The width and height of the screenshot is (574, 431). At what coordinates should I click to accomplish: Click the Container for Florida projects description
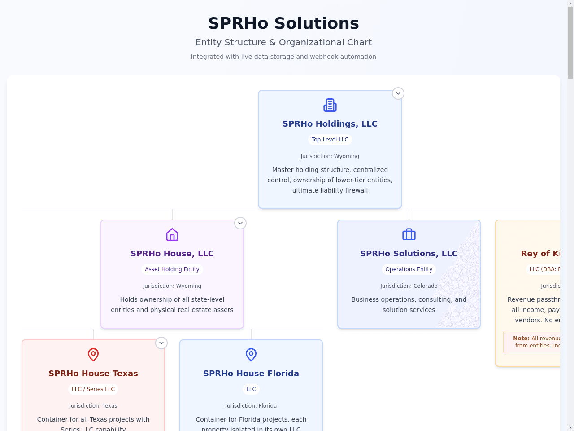click(251, 424)
